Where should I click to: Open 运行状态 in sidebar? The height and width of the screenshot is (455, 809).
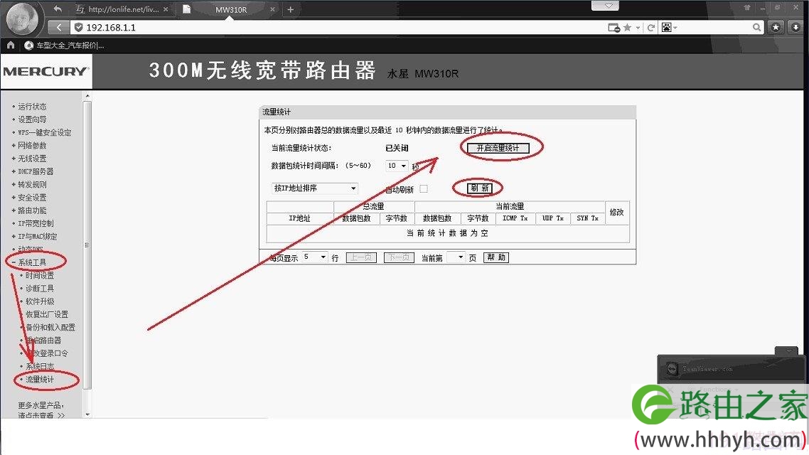[x=32, y=106]
